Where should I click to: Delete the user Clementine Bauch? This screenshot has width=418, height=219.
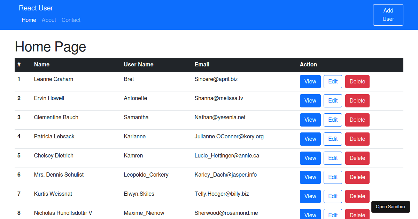357,120
